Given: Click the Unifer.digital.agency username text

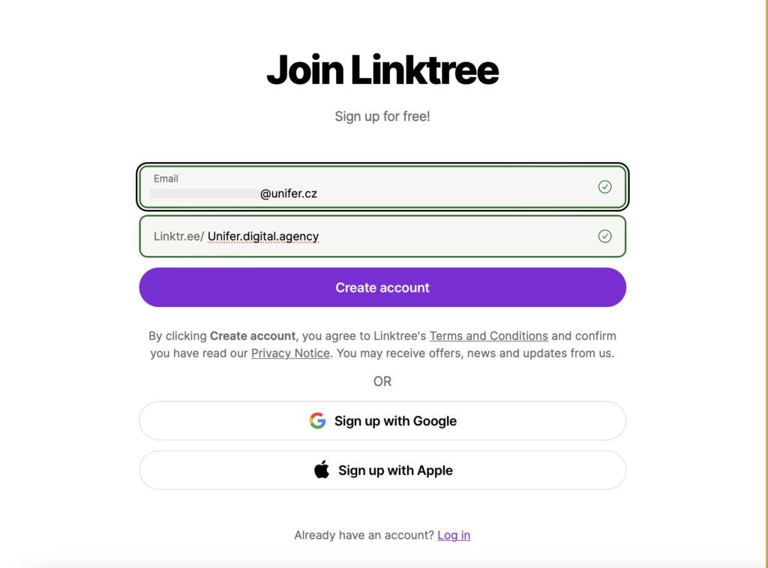Looking at the screenshot, I should (263, 236).
